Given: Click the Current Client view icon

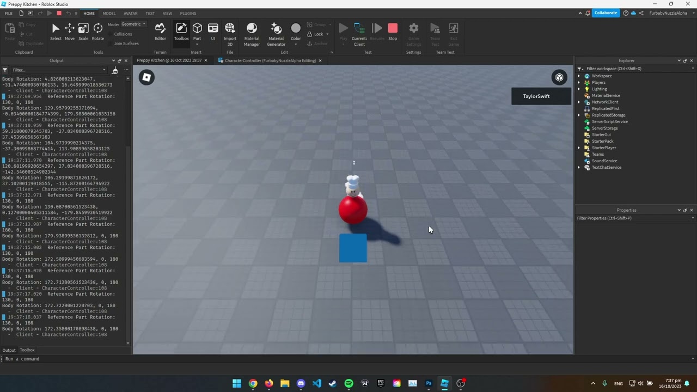Looking at the screenshot, I should point(359,28).
